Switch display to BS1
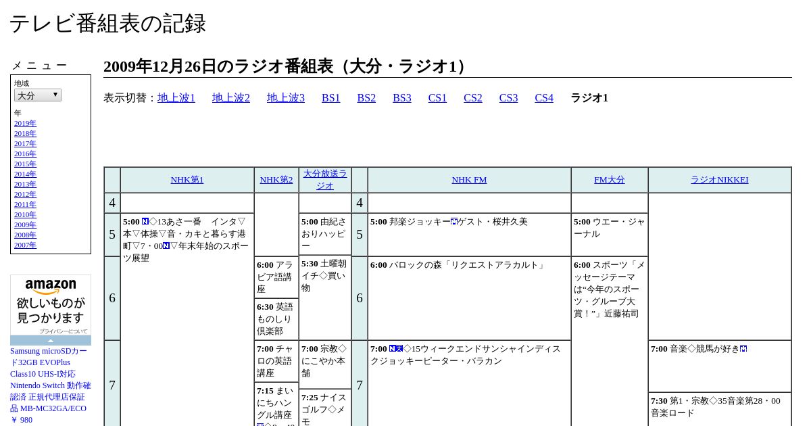Screen dimensions: 811x426 pyautogui.click(x=331, y=98)
